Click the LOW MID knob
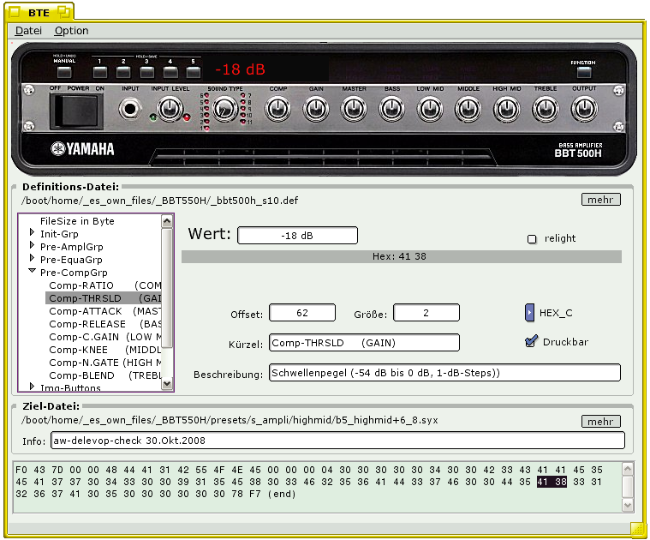Image resolution: width=650 pixels, height=540 pixels. [x=430, y=109]
